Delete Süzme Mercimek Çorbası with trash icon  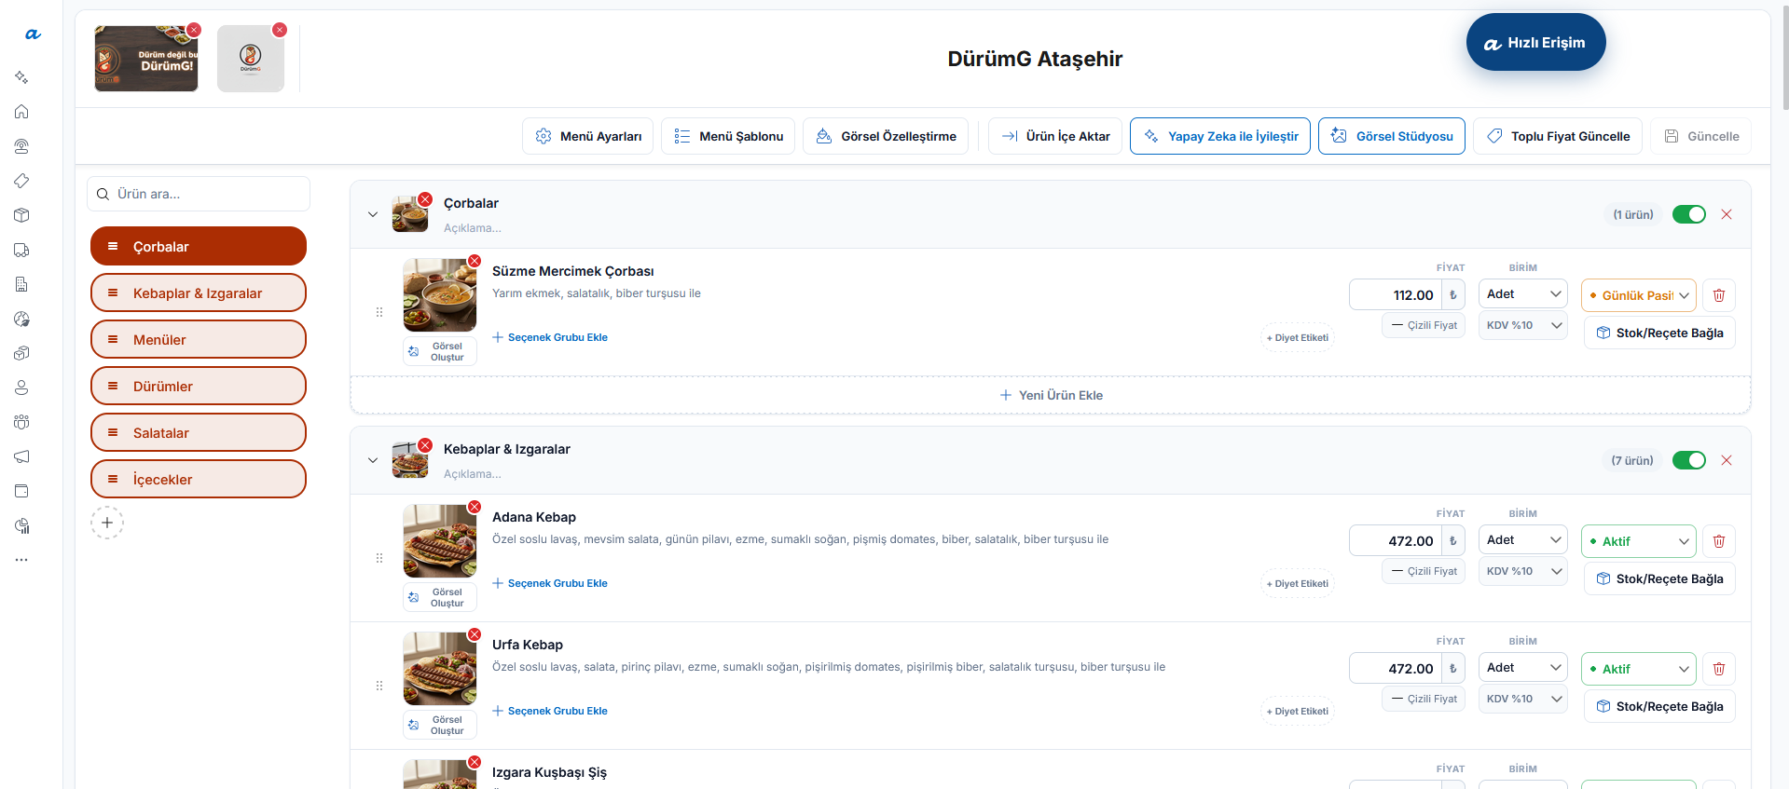tap(1719, 295)
